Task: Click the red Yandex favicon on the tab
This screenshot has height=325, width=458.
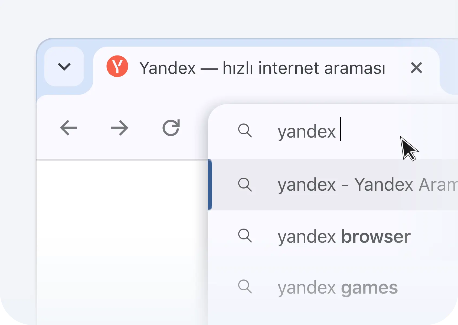Action: (117, 66)
